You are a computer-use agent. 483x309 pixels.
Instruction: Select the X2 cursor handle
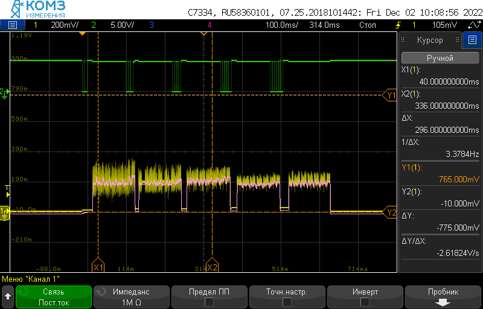[212, 265]
